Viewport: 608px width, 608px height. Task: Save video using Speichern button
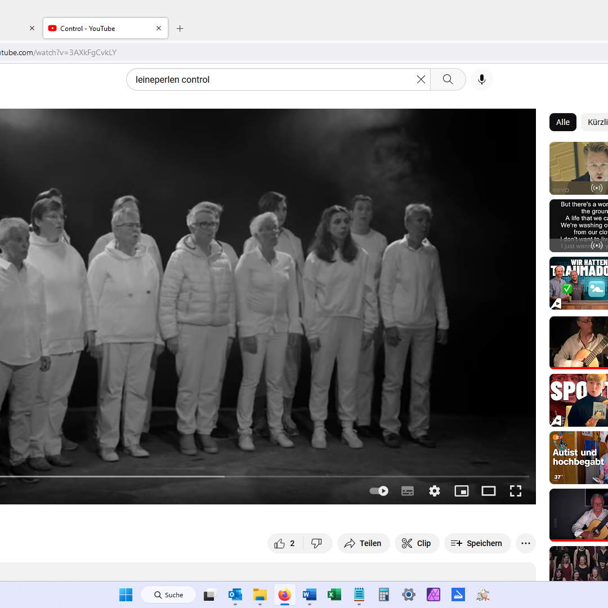coord(477,543)
